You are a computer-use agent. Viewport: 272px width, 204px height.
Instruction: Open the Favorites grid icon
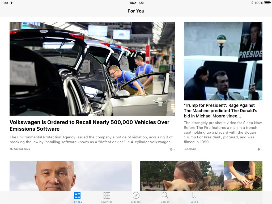tap(107, 195)
